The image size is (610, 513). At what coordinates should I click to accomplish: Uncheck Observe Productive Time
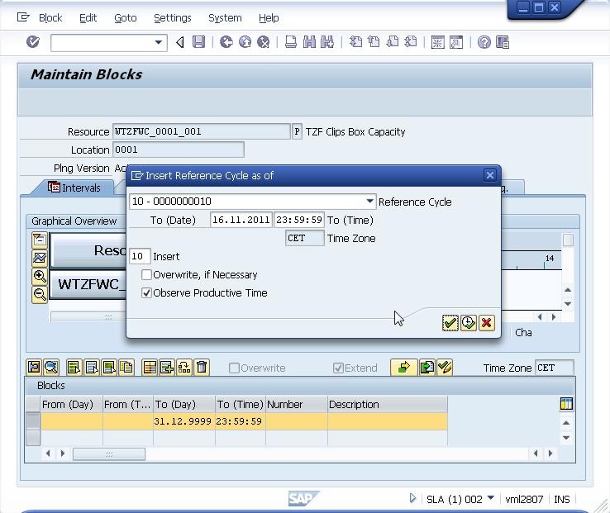click(146, 293)
